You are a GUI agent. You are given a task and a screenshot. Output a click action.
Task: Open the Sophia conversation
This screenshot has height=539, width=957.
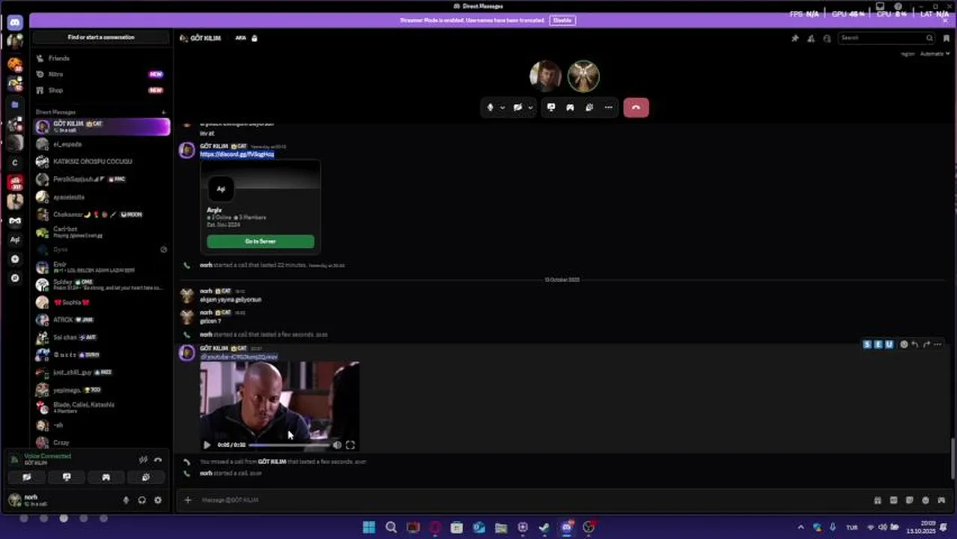pos(101,302)
